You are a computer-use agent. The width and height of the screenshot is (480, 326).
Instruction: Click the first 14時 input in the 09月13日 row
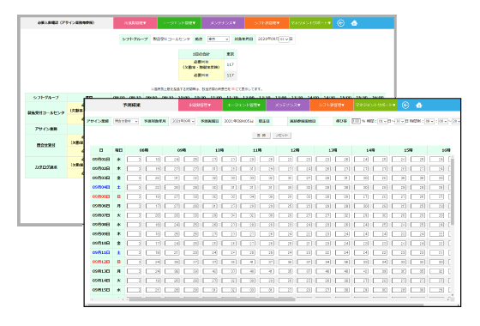click(361, 271)
